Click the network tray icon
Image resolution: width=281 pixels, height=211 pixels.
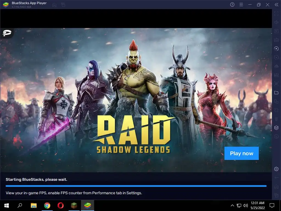239,206
